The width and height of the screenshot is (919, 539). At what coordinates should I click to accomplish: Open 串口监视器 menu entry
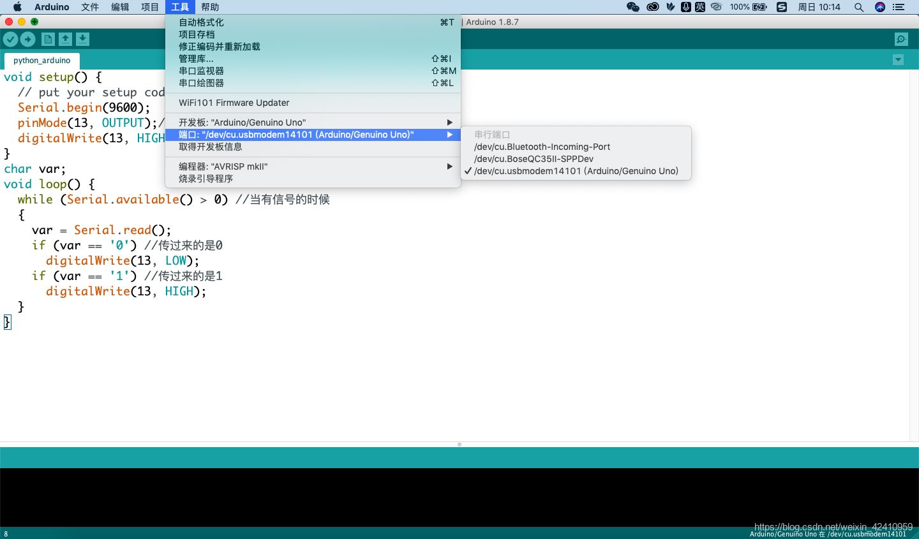point(313,71)
